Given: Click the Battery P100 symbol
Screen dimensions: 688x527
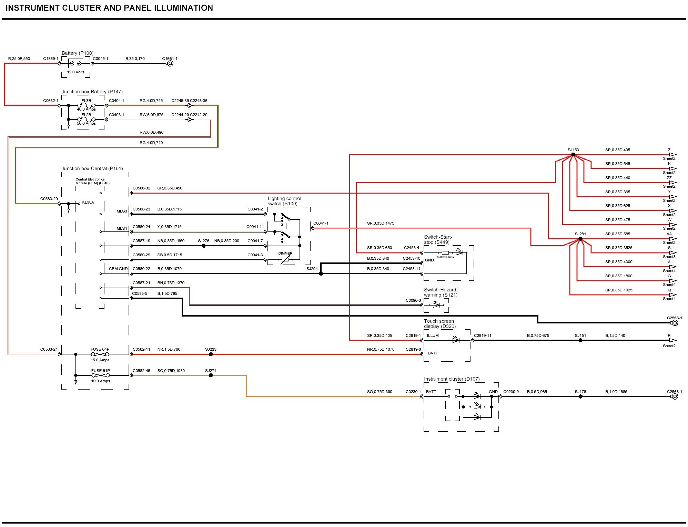Looking at the screenshot, I should (75, 63).
